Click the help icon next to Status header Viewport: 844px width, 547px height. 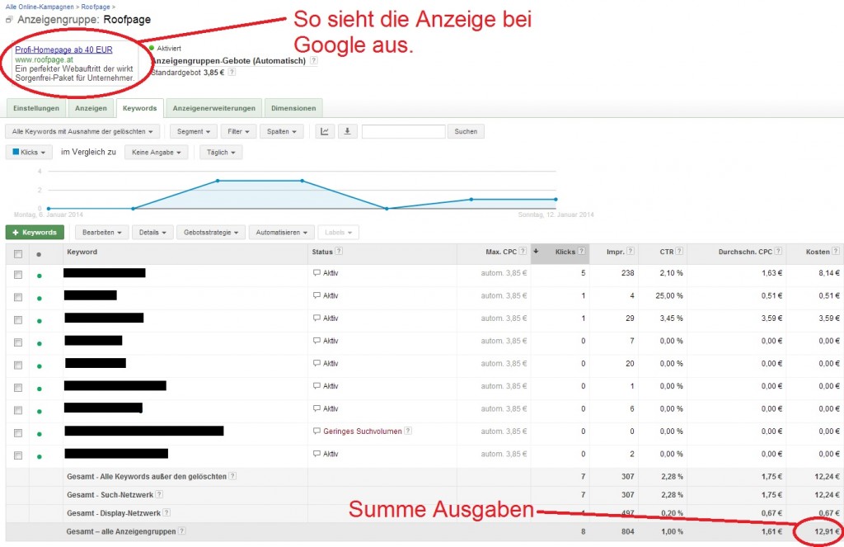tap(340, 252)
